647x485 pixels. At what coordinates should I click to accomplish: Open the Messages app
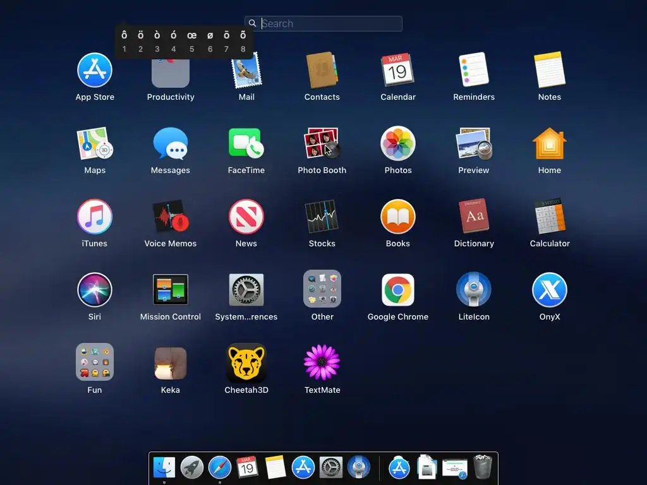pos(171,143)
